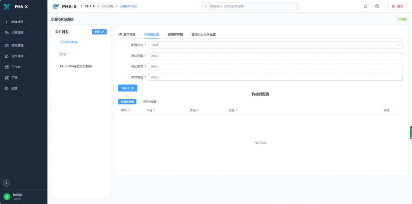Click SRS分析 in the breadcrumb
The image size is (412, 204).
pos(107,6)
